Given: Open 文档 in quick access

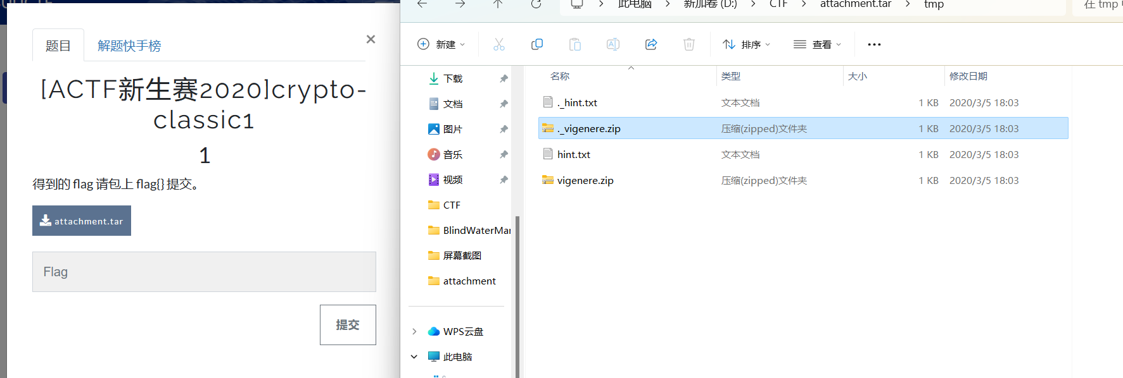Looking at the screenshot, I should (453, 104).
